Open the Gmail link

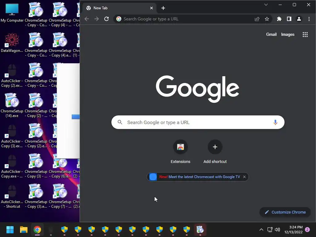point(271,35)
